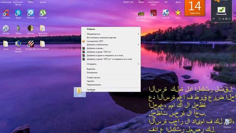The image size is (236, 133).
Task: Click the TeamSpeak 3 Client label
Action: (153, 3)
